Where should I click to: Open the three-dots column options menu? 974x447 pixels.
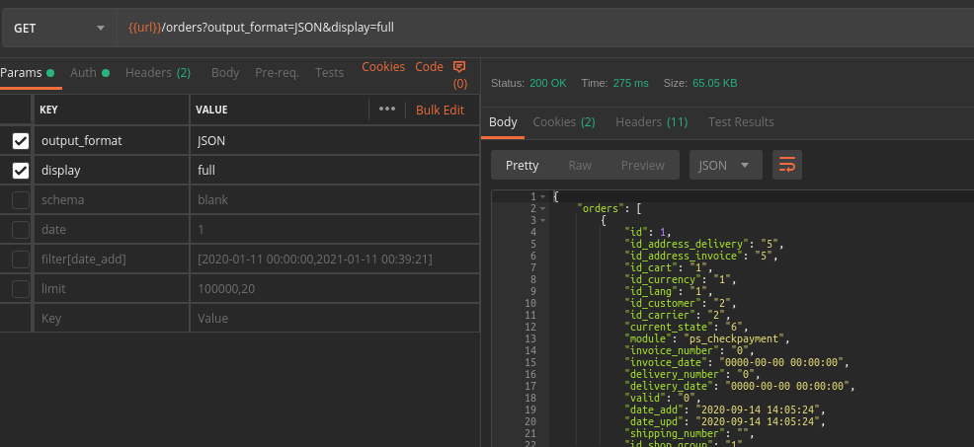click(387, 110)
